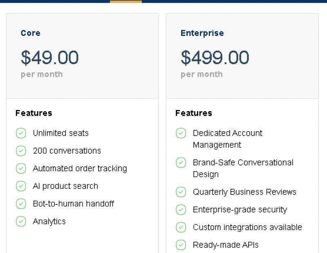Click the Ready-made APIs checkmark
The image size is (327, 253).
tap(181, 245)
